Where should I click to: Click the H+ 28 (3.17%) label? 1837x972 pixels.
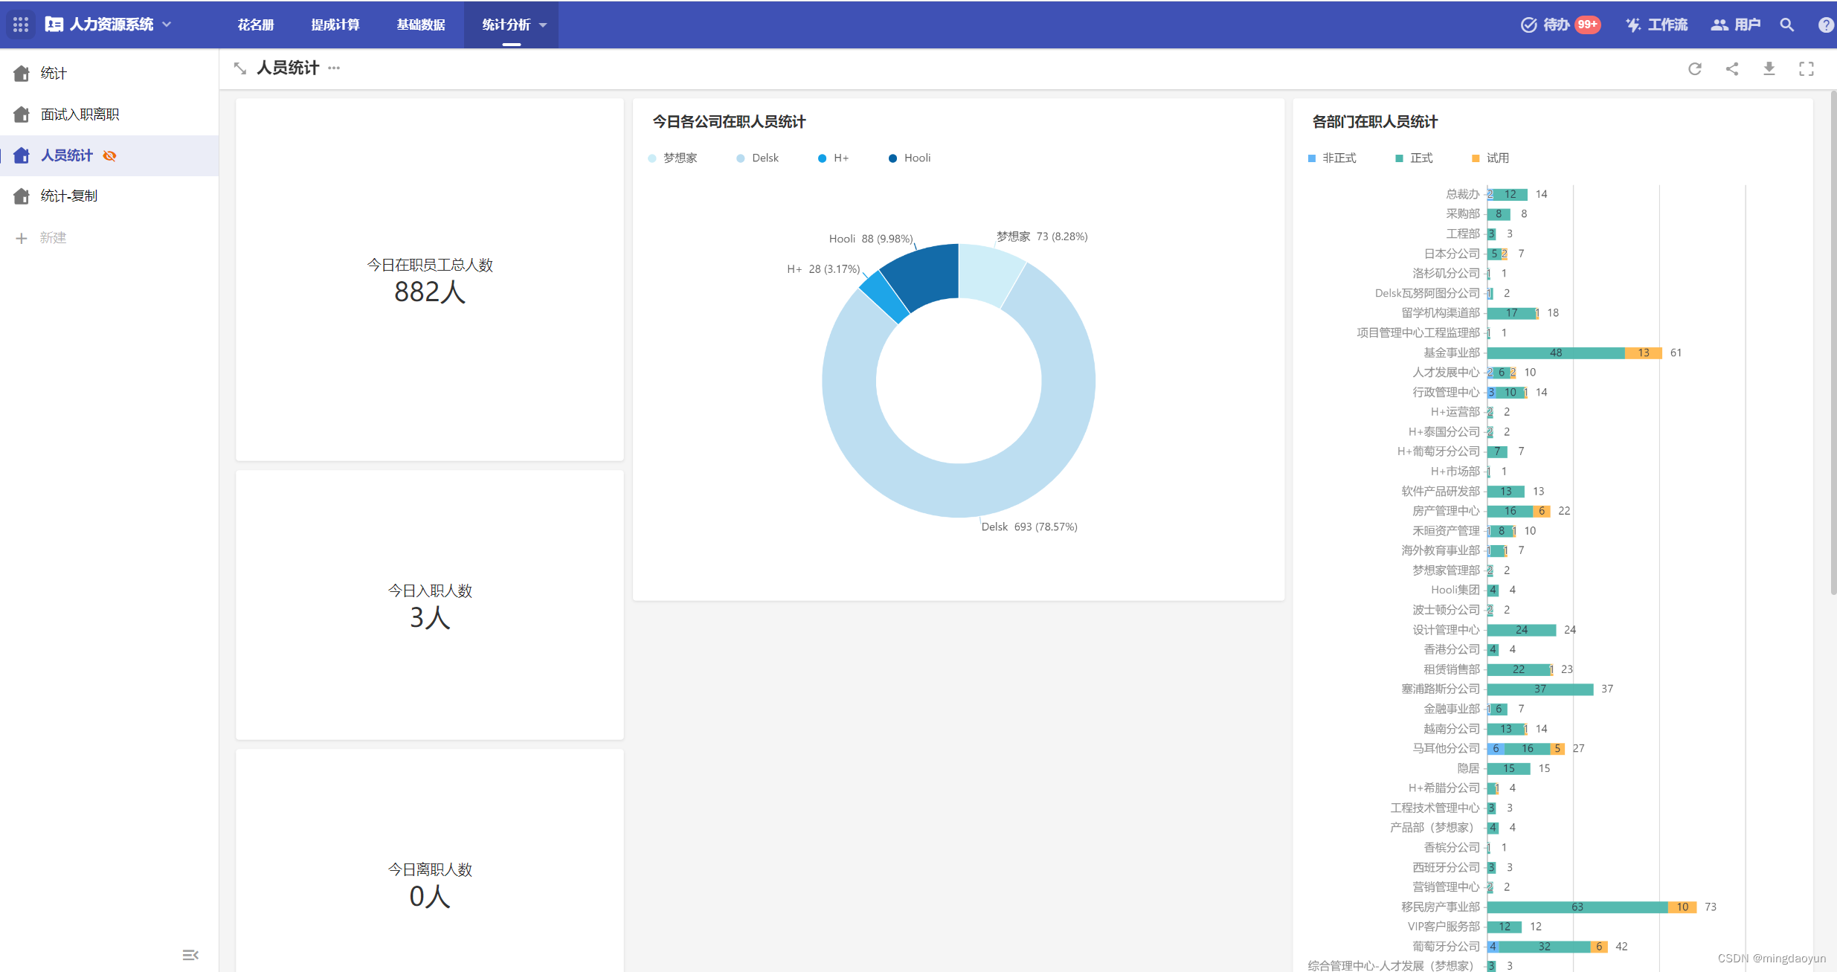point(823,269)
